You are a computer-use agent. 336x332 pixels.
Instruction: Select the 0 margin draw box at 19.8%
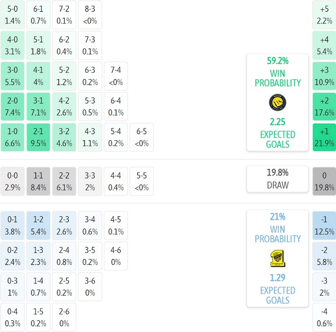pyautogui.click(x=324, y=181)
